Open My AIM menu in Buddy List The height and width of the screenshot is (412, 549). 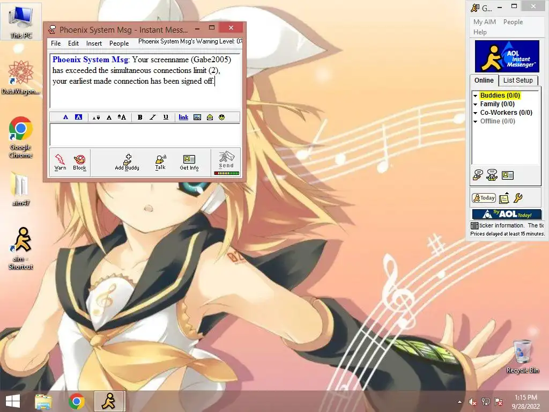point(485,21)
